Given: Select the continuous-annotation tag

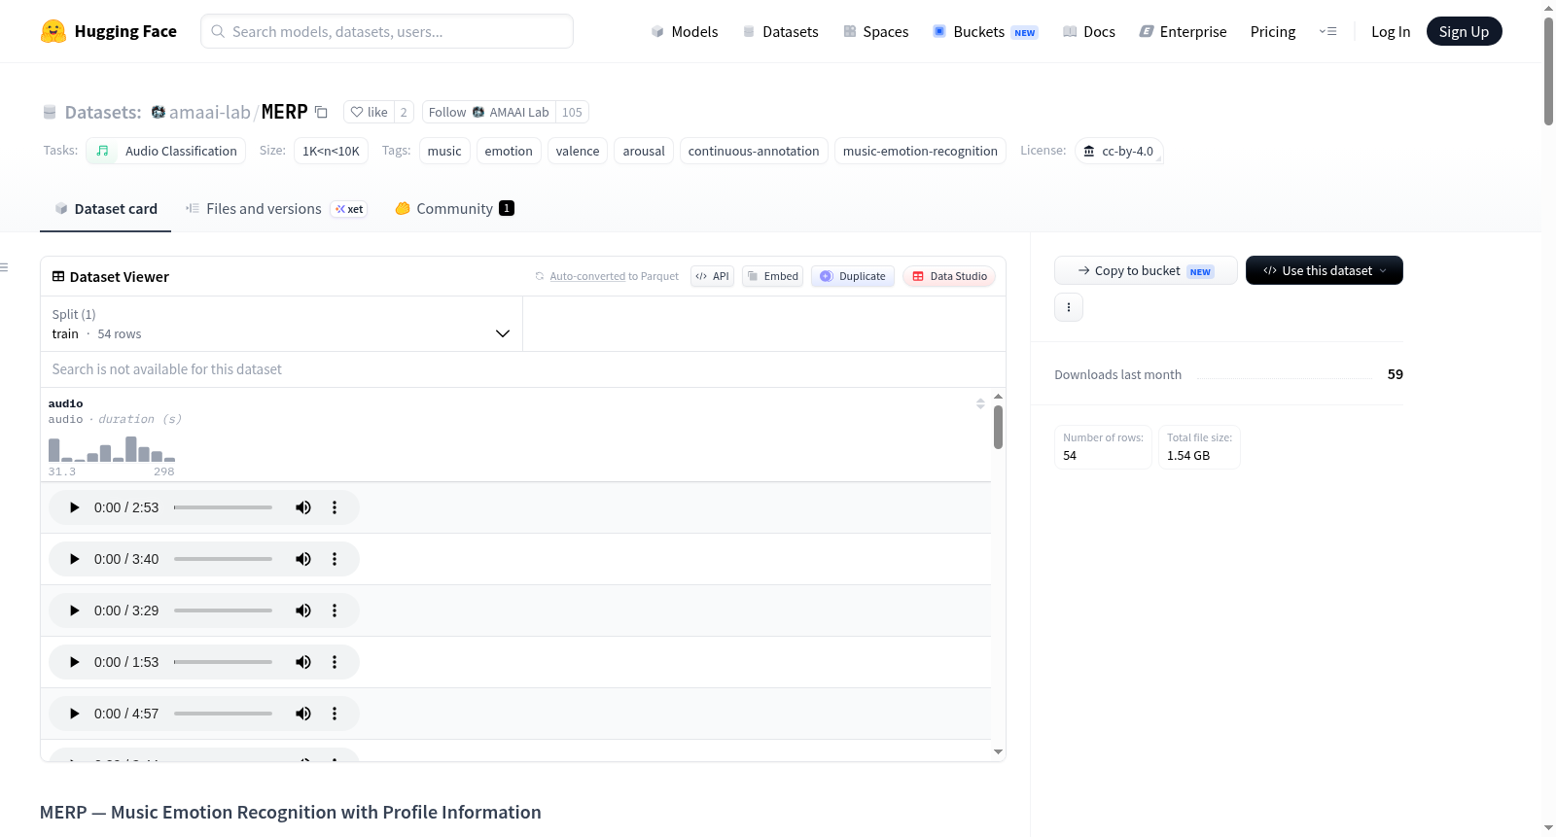Looking at the screenshot, I should (x=754, y=151).
